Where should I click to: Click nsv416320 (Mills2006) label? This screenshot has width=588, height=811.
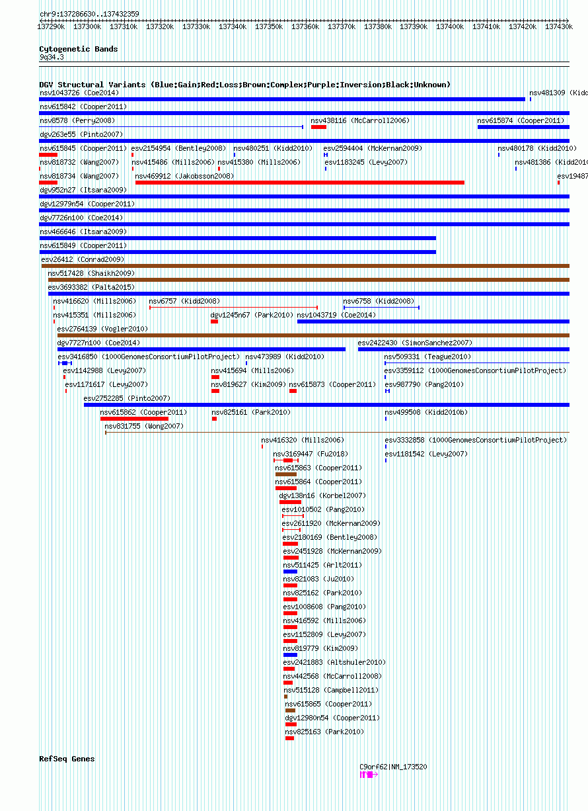(x=303, y=440)
